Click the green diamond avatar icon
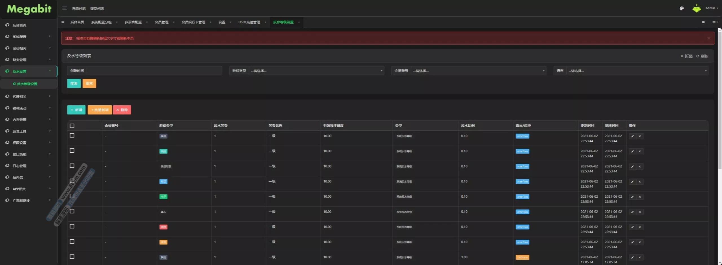The height and width of the screenshot is (265, 722). click(696, 8)
